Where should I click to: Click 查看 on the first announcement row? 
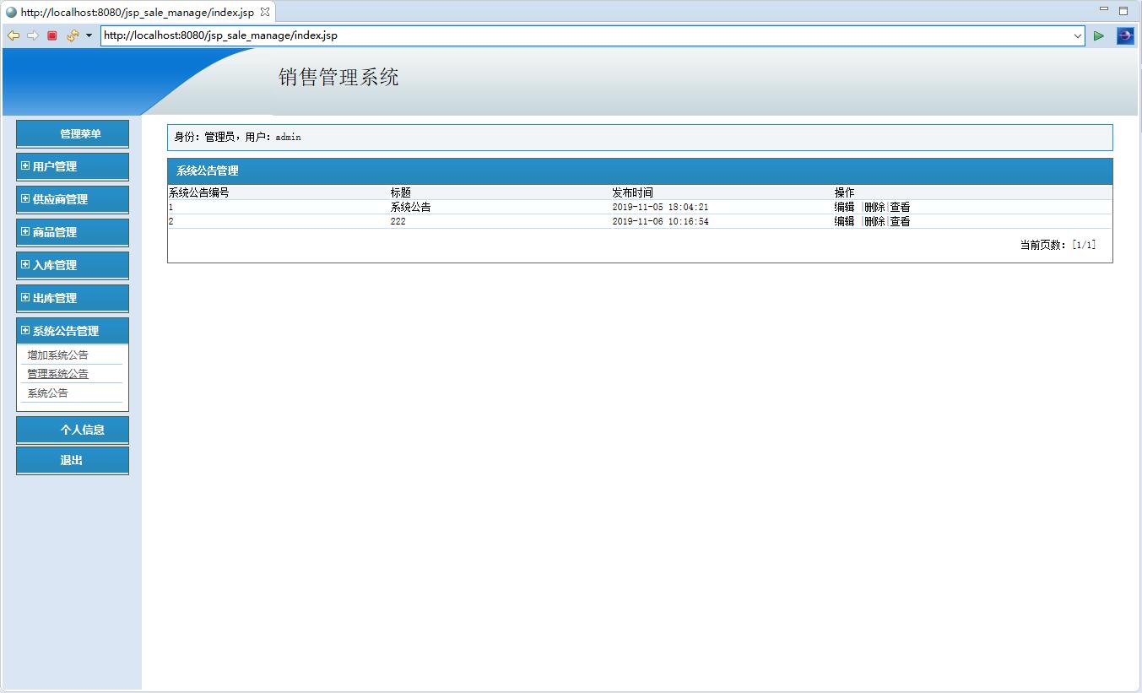(899, 206)
